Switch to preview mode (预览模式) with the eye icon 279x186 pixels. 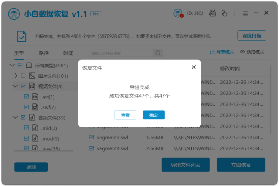pos(252,52)
